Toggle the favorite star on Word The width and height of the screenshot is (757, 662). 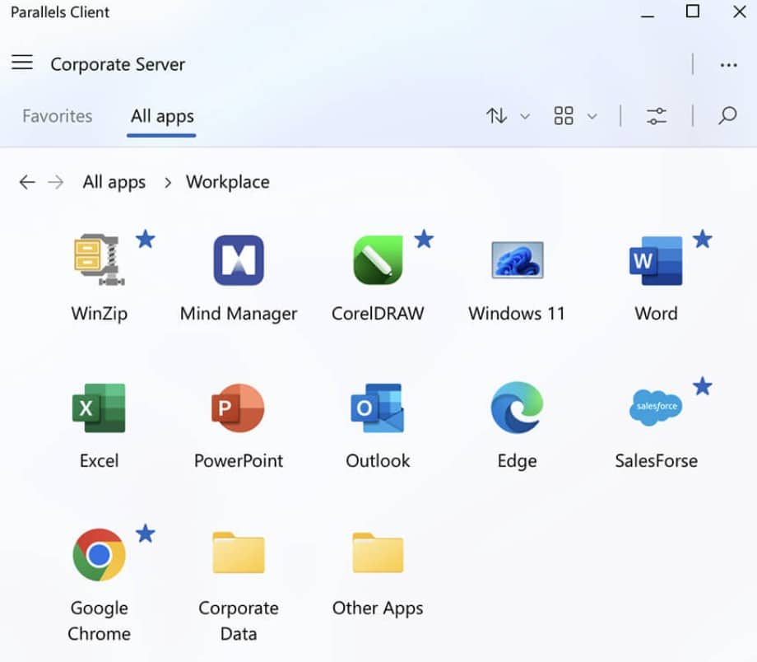point(703,239)
